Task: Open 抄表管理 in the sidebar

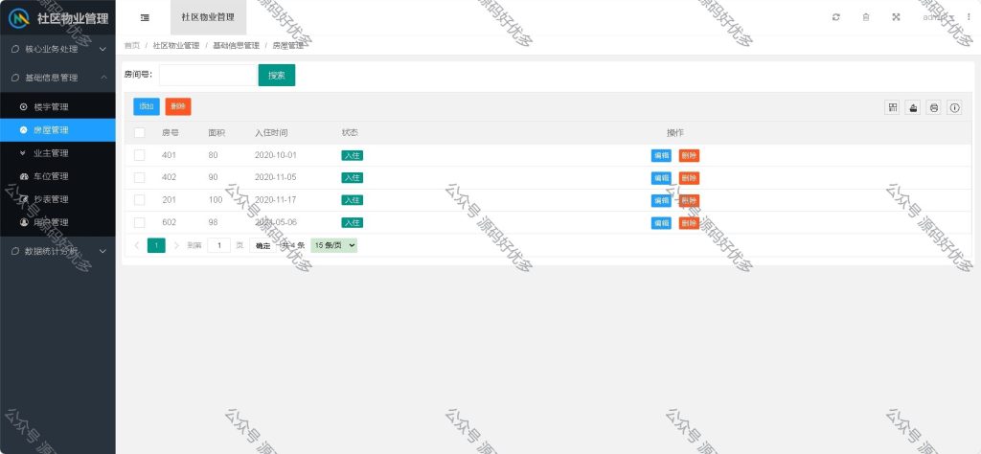Action: [x=57, y=199]
